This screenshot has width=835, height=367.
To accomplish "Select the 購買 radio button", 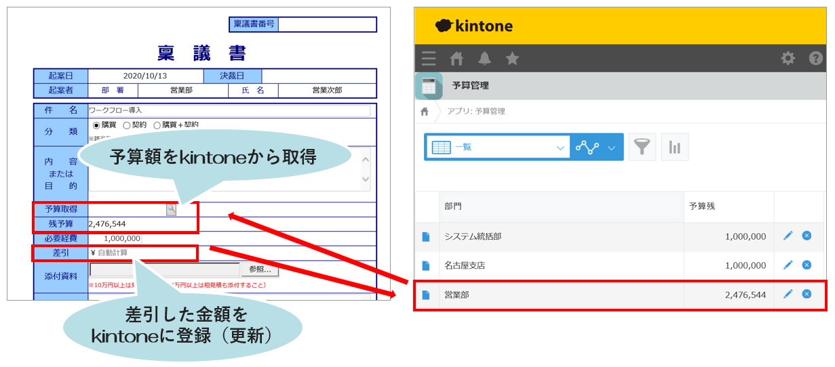I will [x=96, y=125].
